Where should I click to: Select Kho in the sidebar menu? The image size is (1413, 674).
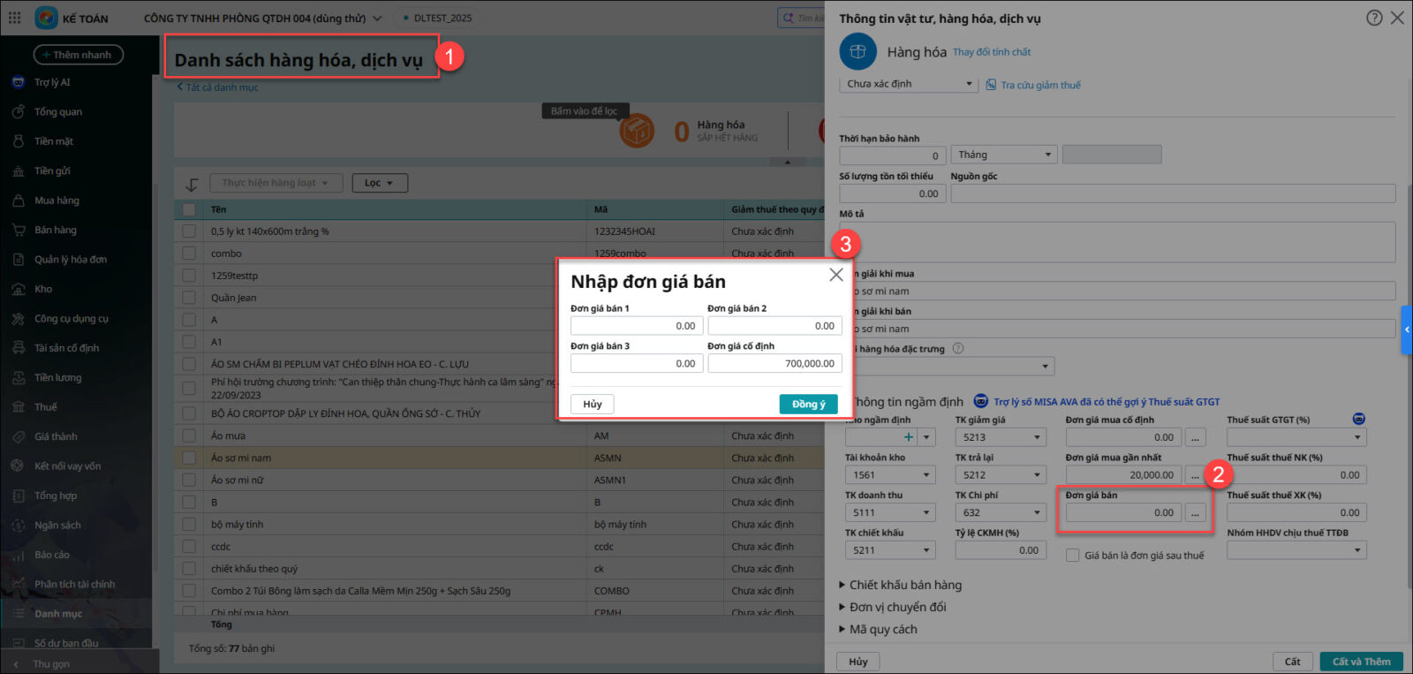[43, 289]
